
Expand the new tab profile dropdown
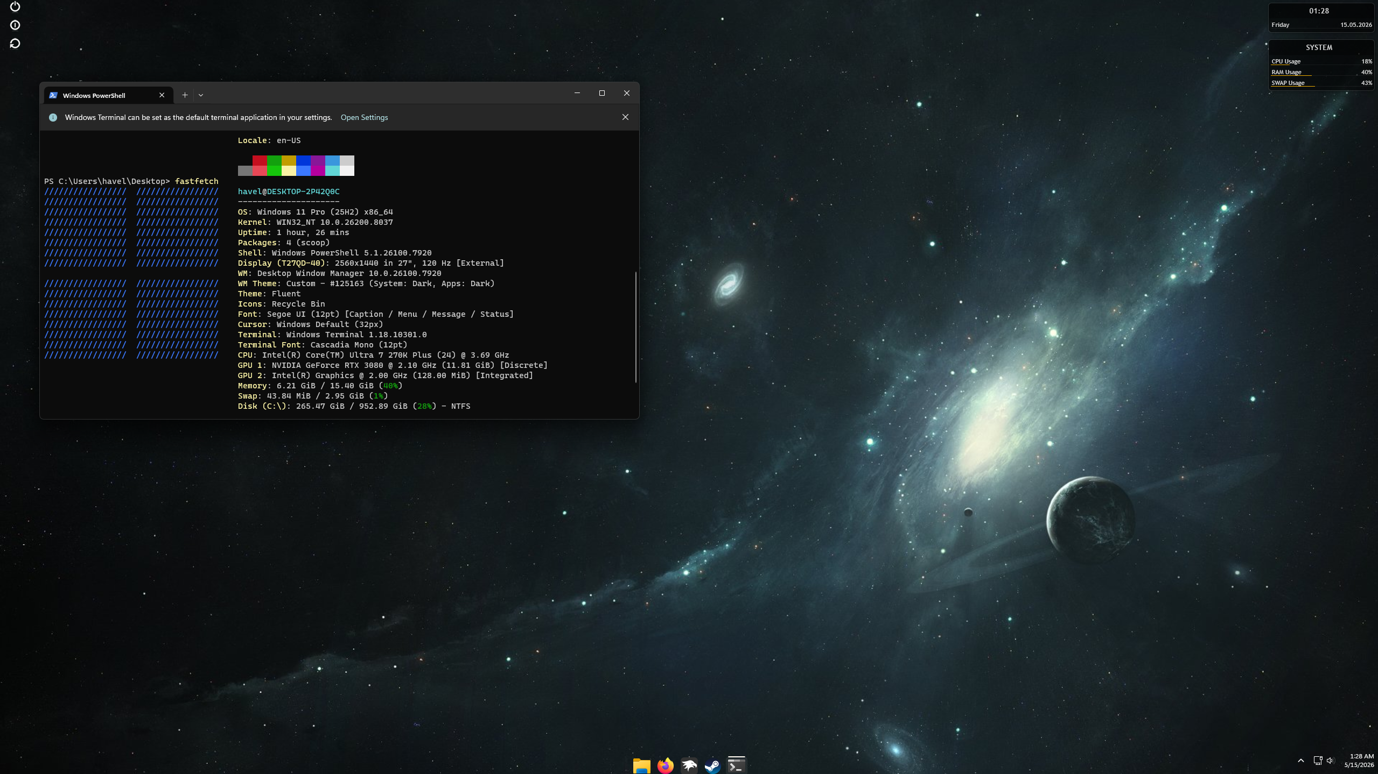pos(201,95)
